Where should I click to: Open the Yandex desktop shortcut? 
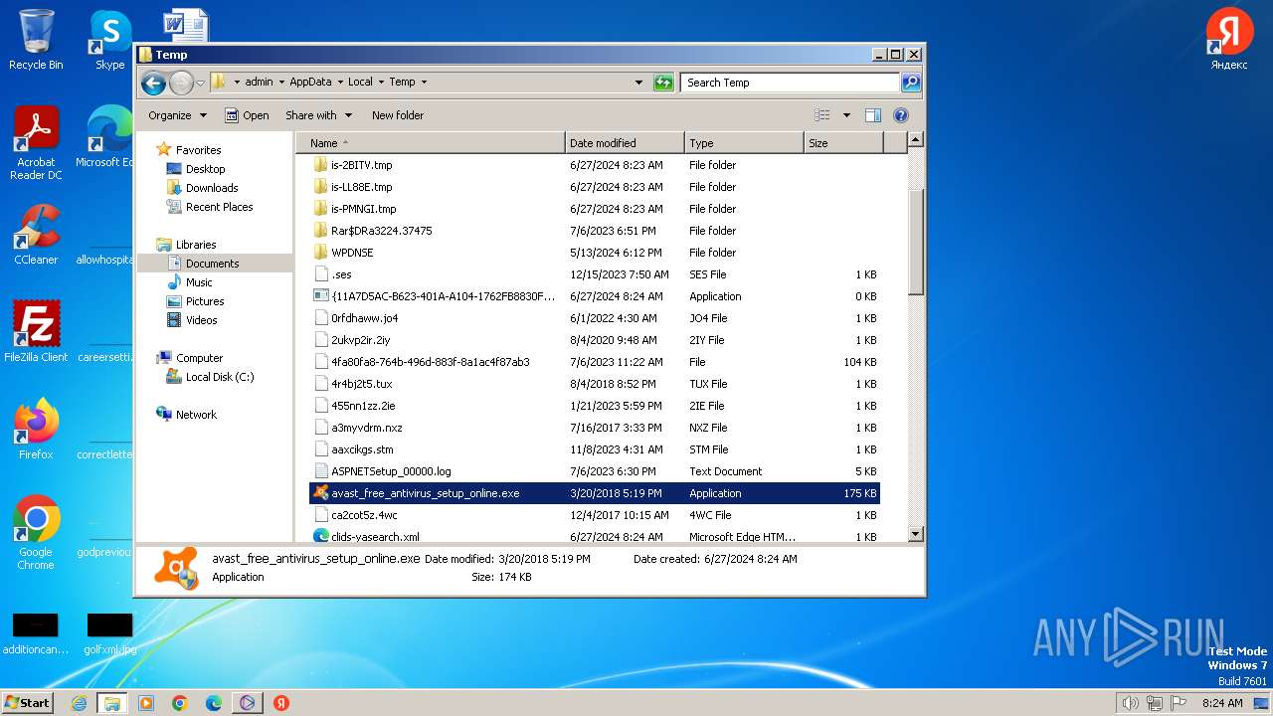(x=1229, y=40)
